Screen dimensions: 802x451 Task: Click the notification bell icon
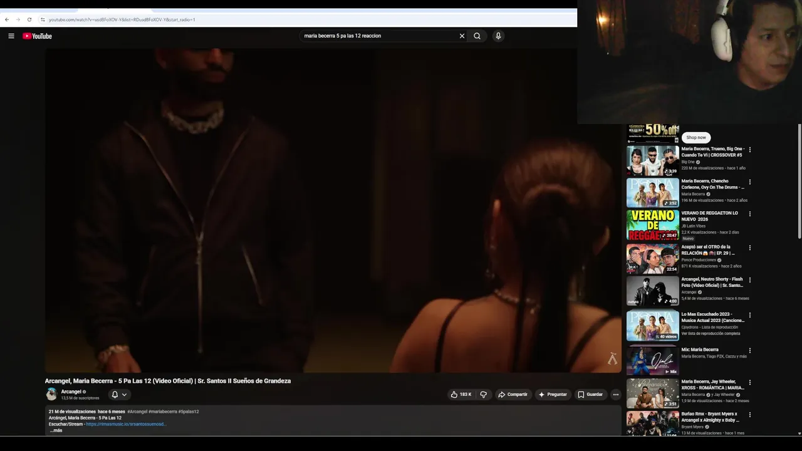[115, 395]
